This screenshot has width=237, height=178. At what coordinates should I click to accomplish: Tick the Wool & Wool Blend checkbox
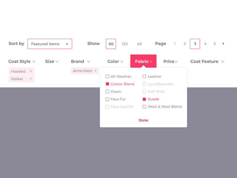coord(144,107)
